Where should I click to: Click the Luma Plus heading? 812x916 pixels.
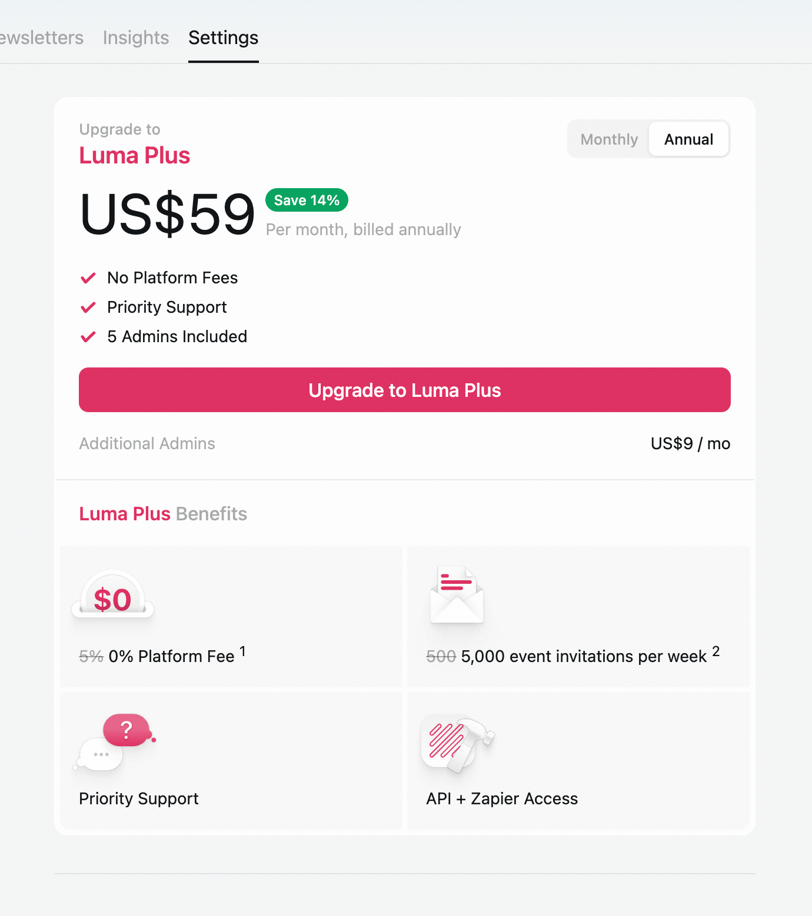click(135, 156)
